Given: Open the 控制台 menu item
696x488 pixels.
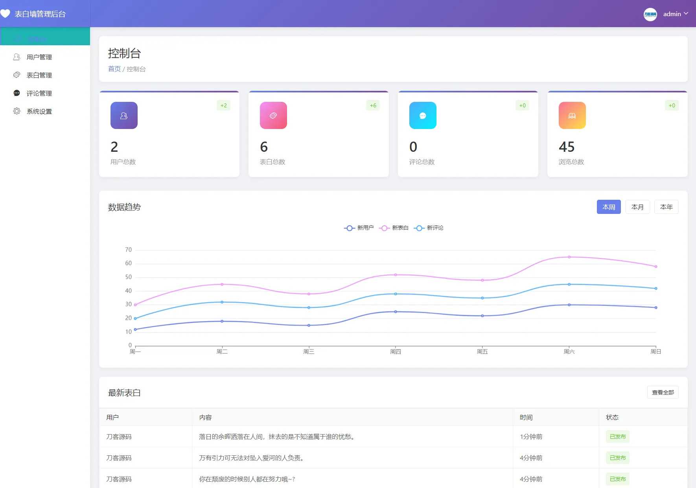Looking at the screenshot, I should pyautogui.click(x=38, y=38).
